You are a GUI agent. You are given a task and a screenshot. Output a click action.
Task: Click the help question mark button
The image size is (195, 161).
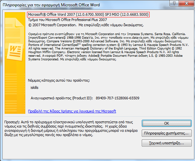[174, 3]
